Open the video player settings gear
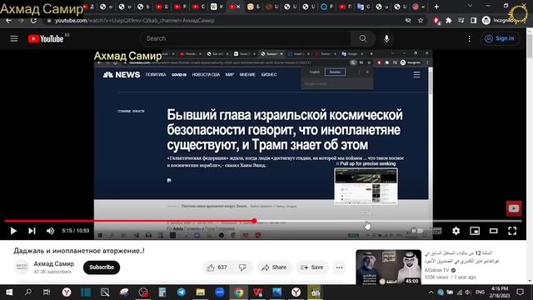Image resolution: width=533 pixels, height=300 pixels. click(456, 231)
